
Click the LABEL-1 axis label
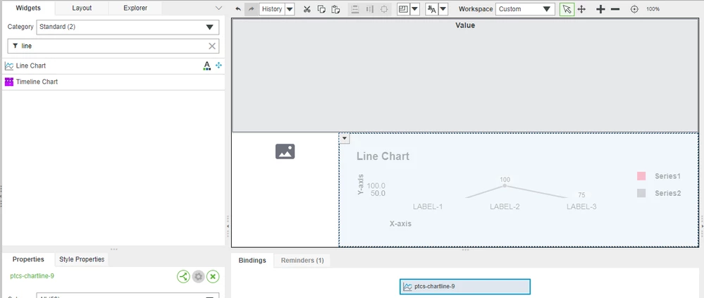[x=428, y=207]
